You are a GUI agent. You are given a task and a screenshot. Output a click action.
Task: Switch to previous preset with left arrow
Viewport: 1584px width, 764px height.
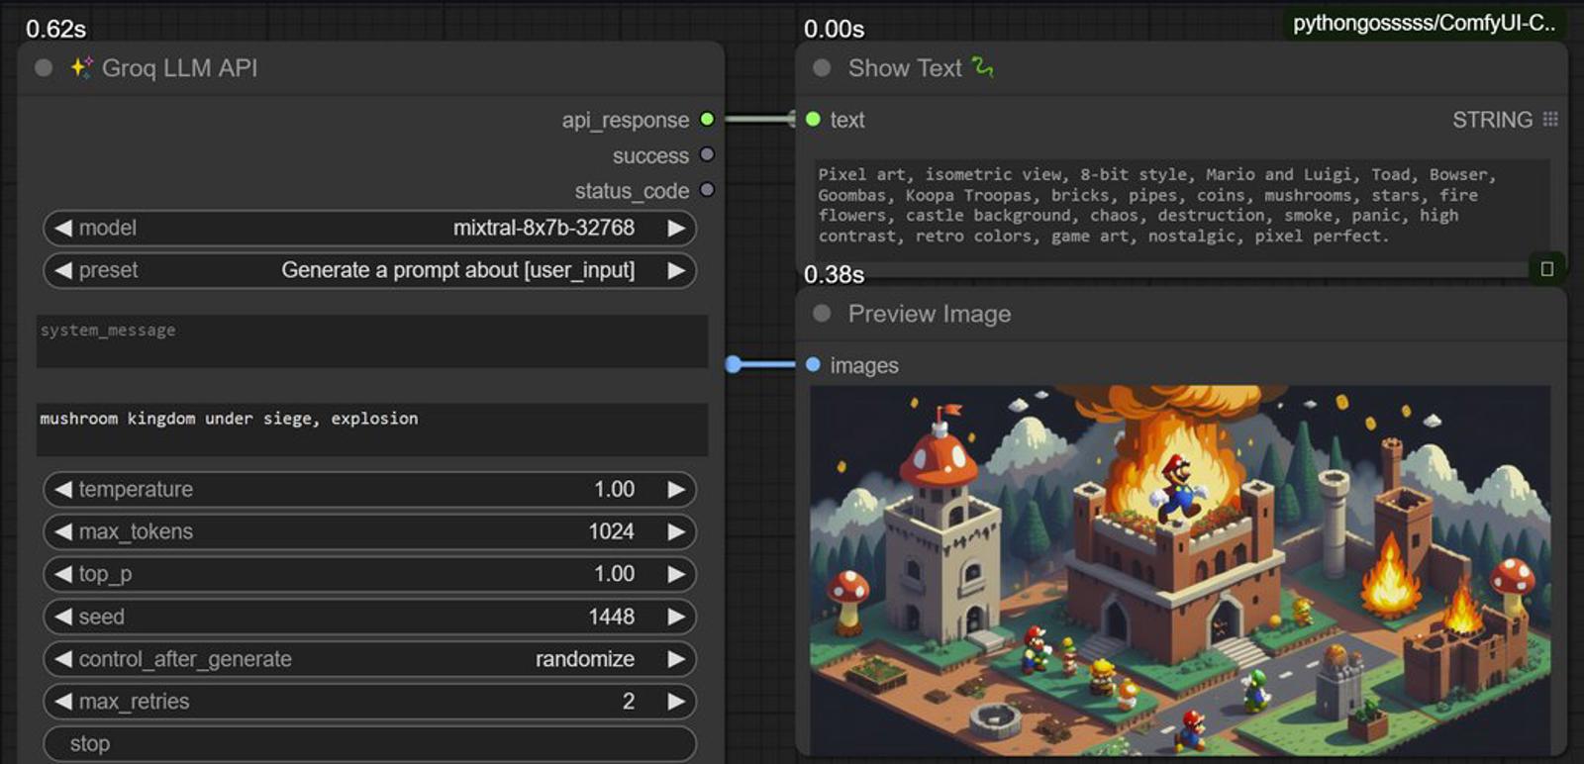coord(63,270)
